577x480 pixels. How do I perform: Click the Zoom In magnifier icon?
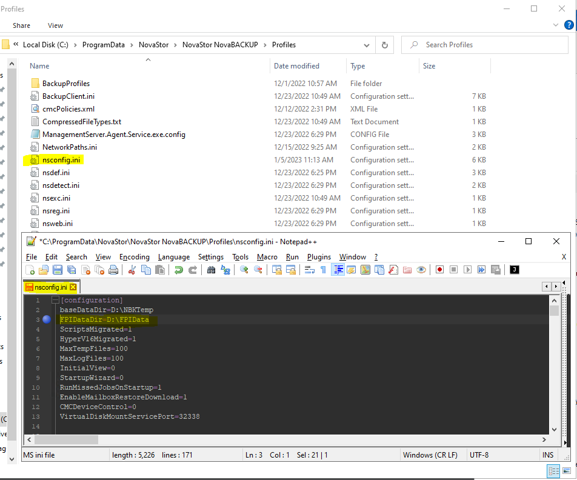[x=244, y=270]
